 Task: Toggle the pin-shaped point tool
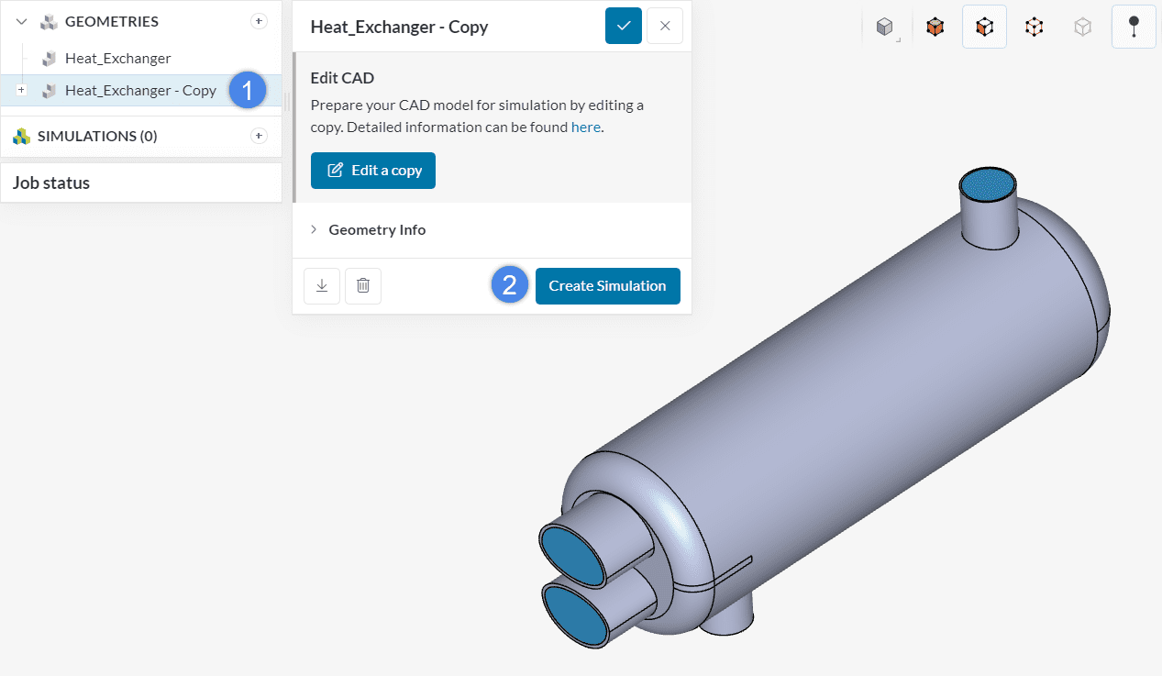point(1134,28)
